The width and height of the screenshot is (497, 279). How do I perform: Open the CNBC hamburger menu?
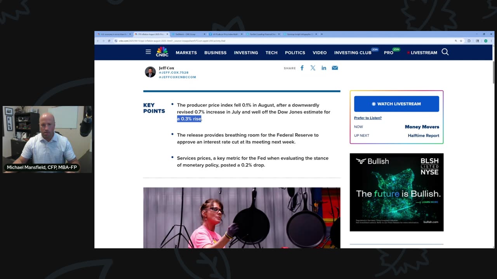tap(148, 52)
